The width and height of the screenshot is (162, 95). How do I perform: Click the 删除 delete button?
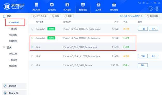pos(56,16)
